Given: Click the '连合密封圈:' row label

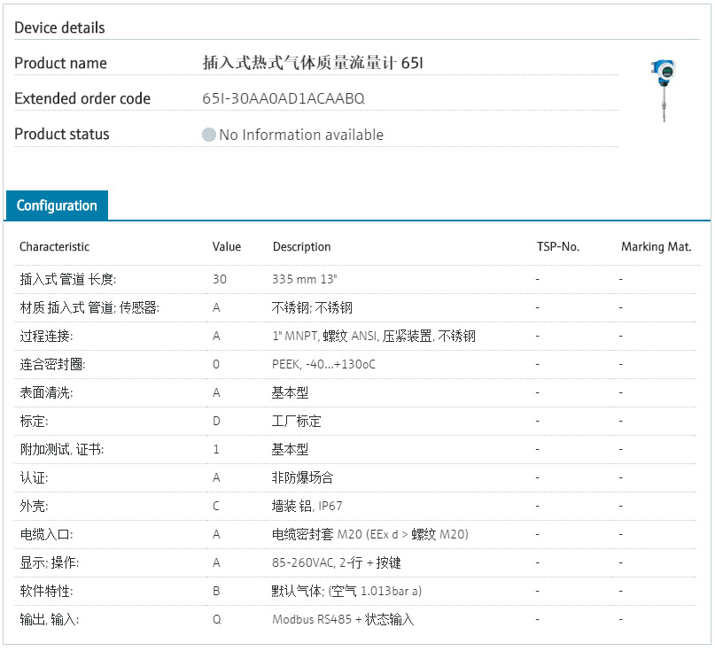Looking at the screenshot, I should coord(52,364).
